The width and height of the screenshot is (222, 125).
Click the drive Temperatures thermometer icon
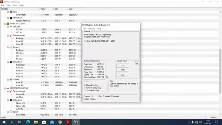point(11,91)
